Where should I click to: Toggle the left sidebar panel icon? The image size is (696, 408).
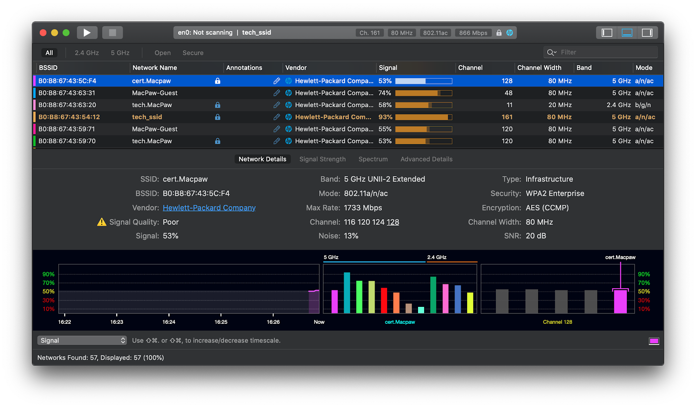607,33
